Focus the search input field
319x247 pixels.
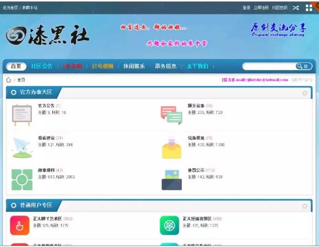click(269, 67)
